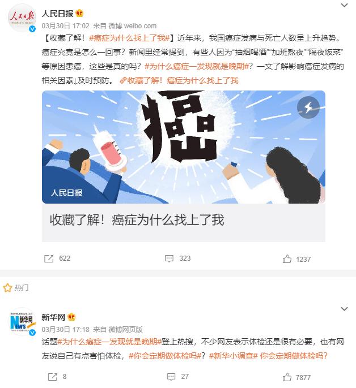Click the 新华网 account name
Image resolution: width=356 pixels, height=388 pixels.
[53, 317]
